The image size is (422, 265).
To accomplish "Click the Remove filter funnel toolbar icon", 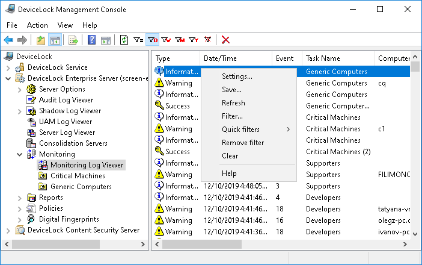I will (207, 40).
